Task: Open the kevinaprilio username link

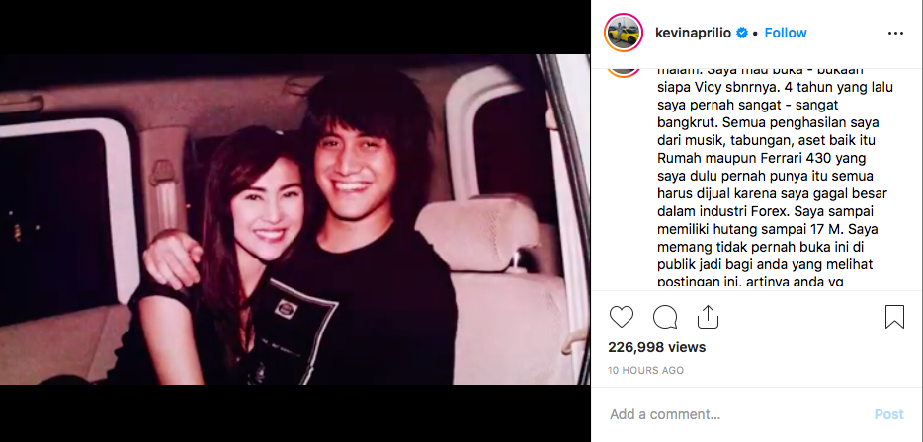Action: [x=693, y=33]
